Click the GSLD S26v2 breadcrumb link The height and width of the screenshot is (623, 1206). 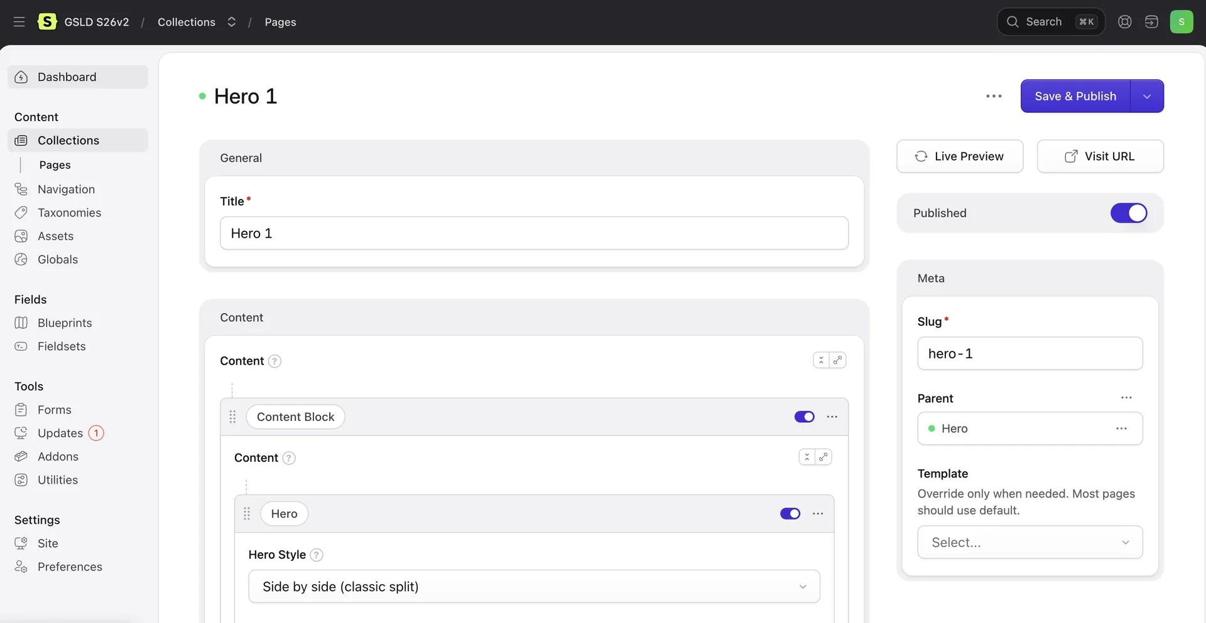[x=97, y=22]
